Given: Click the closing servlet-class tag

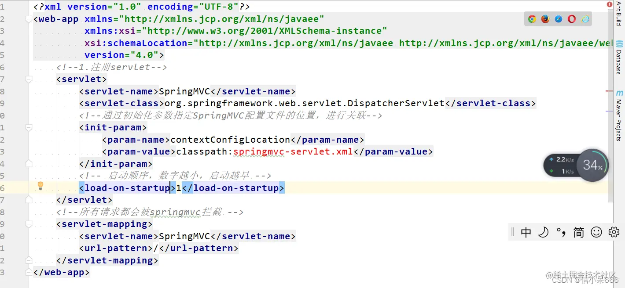Looking at the screenshot, I should click(x=491, y=103).
